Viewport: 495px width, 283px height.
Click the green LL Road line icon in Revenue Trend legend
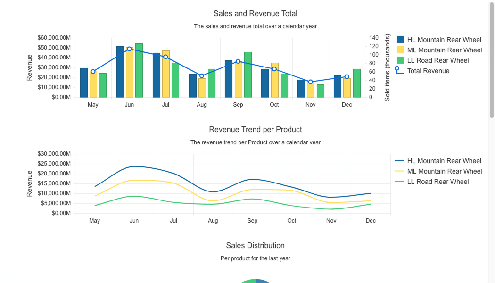[x=399, y=182]
